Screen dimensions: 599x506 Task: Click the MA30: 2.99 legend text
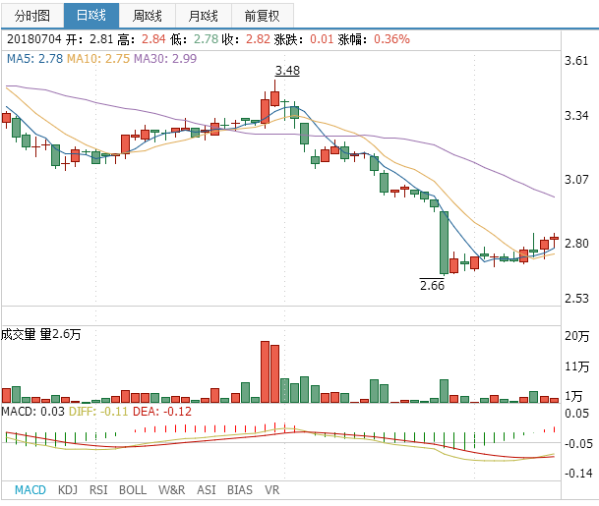(x=165, y=58)
